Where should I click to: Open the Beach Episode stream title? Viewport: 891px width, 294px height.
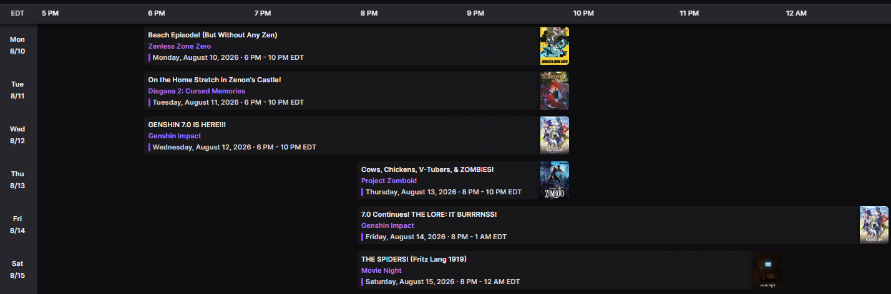point(213,35)
